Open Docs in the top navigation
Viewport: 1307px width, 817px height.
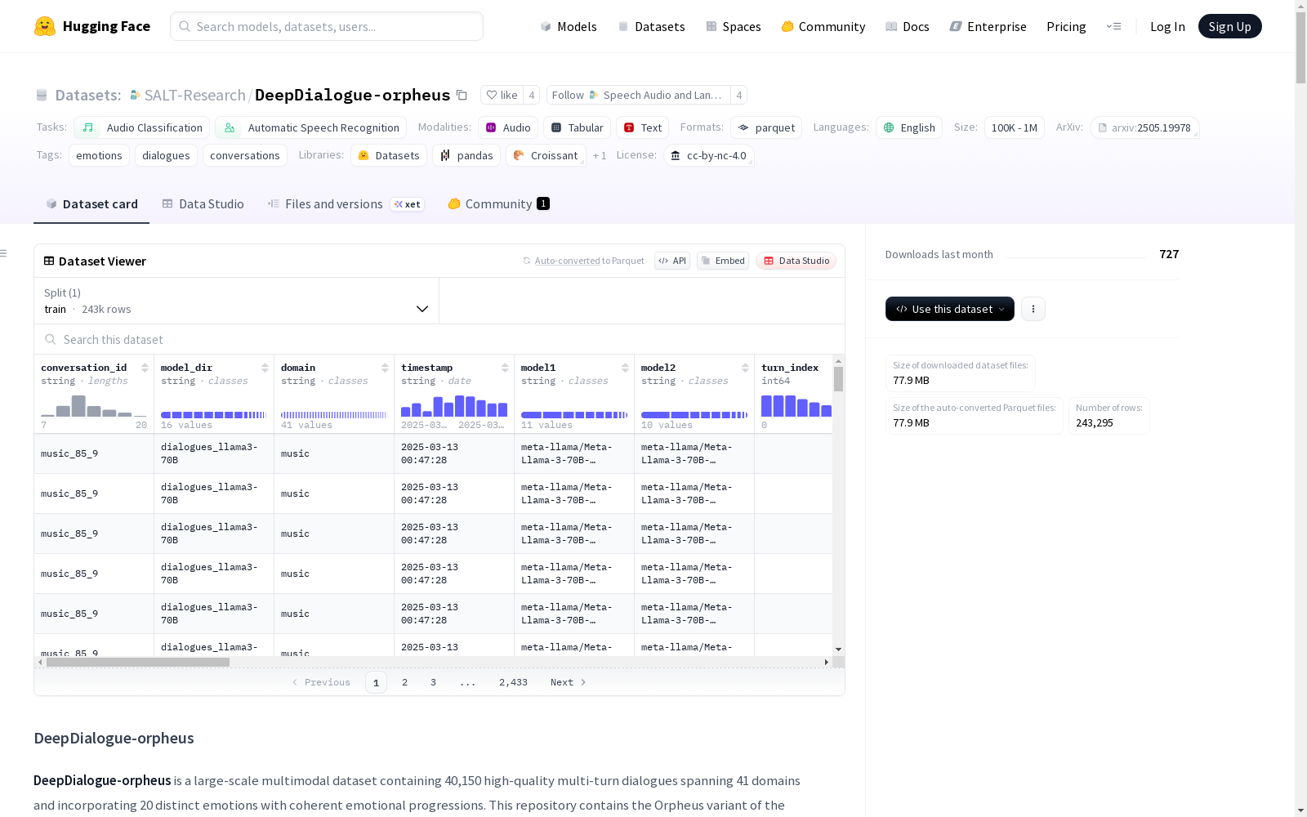pyautogui.click(x=907, y=26)
